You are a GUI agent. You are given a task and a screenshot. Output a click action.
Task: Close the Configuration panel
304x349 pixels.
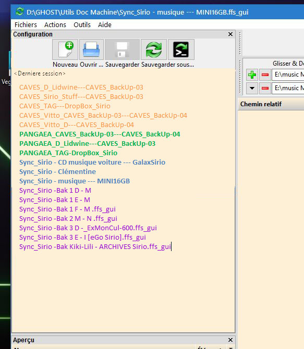[230, 34]
